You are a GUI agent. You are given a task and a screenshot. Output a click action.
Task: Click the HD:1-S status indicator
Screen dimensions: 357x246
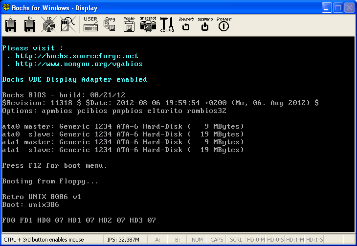tap(314, 240)
